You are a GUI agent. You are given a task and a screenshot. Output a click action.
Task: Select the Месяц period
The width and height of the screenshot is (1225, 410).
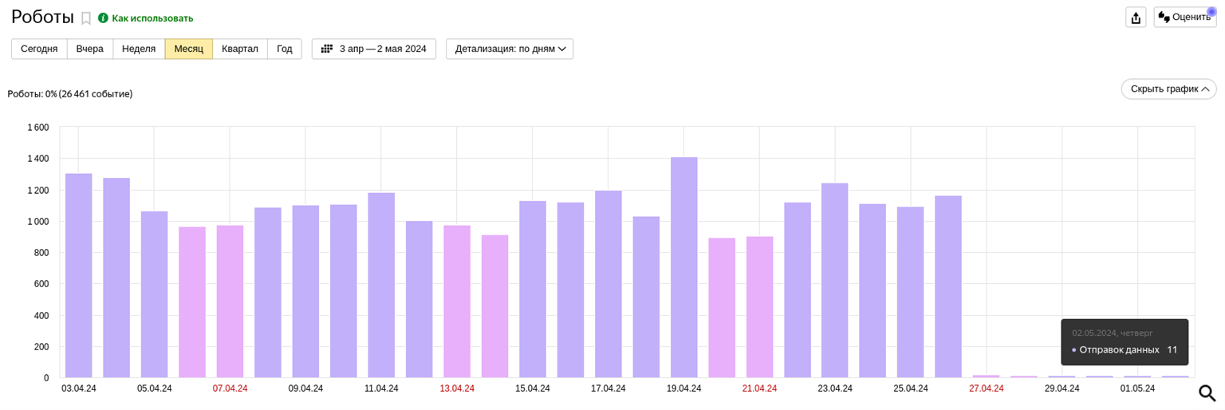pyautogui.click(x=189, y=49)
